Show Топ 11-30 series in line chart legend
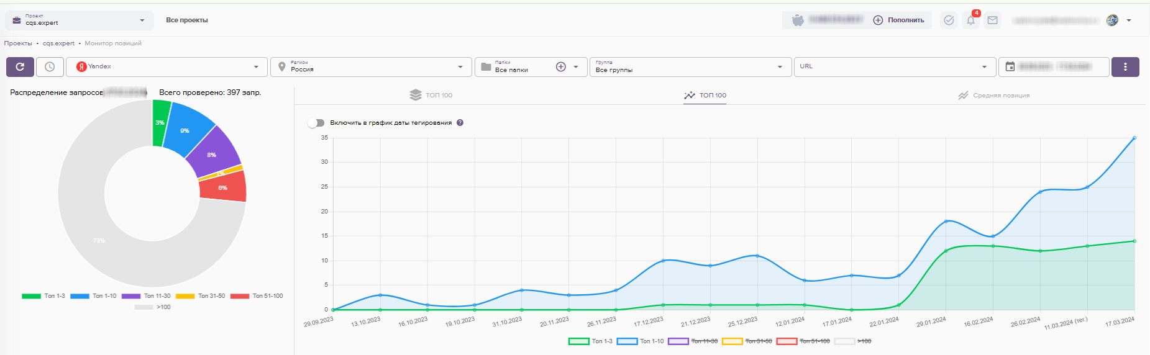 678,341
